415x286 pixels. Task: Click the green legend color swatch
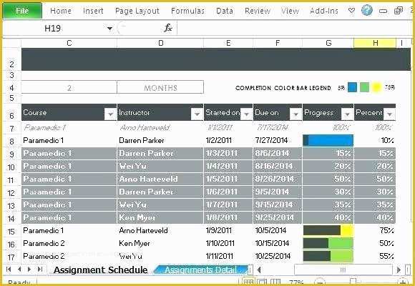364,87
